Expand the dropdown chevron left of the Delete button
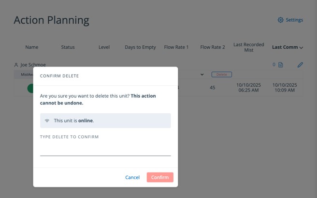Viewport: 317px width, 198px height. pyautogui.click(x=202, y=75)
